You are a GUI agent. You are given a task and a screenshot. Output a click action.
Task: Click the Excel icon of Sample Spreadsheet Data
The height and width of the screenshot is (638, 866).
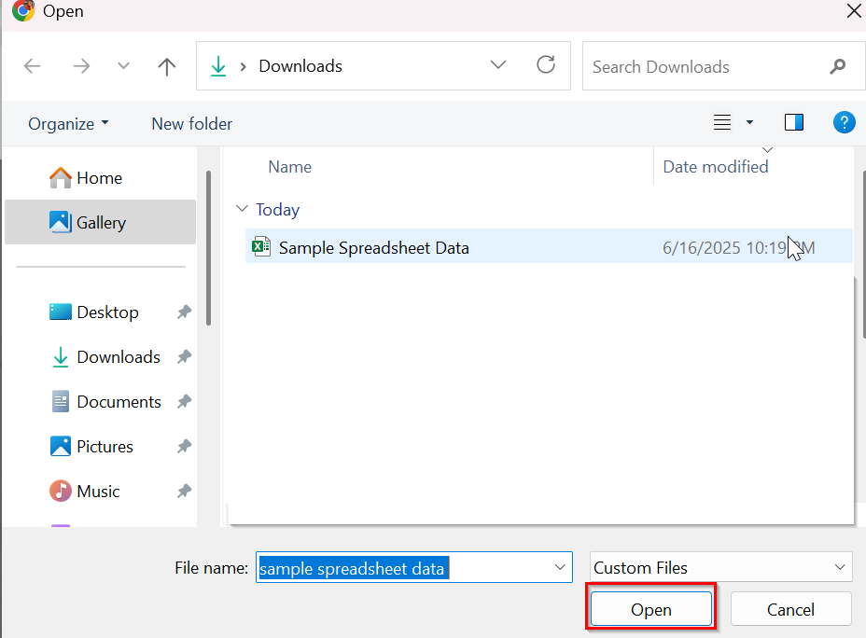[260, 246]
